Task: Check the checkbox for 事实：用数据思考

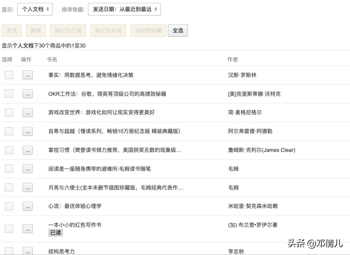Action: click(9, 75)
